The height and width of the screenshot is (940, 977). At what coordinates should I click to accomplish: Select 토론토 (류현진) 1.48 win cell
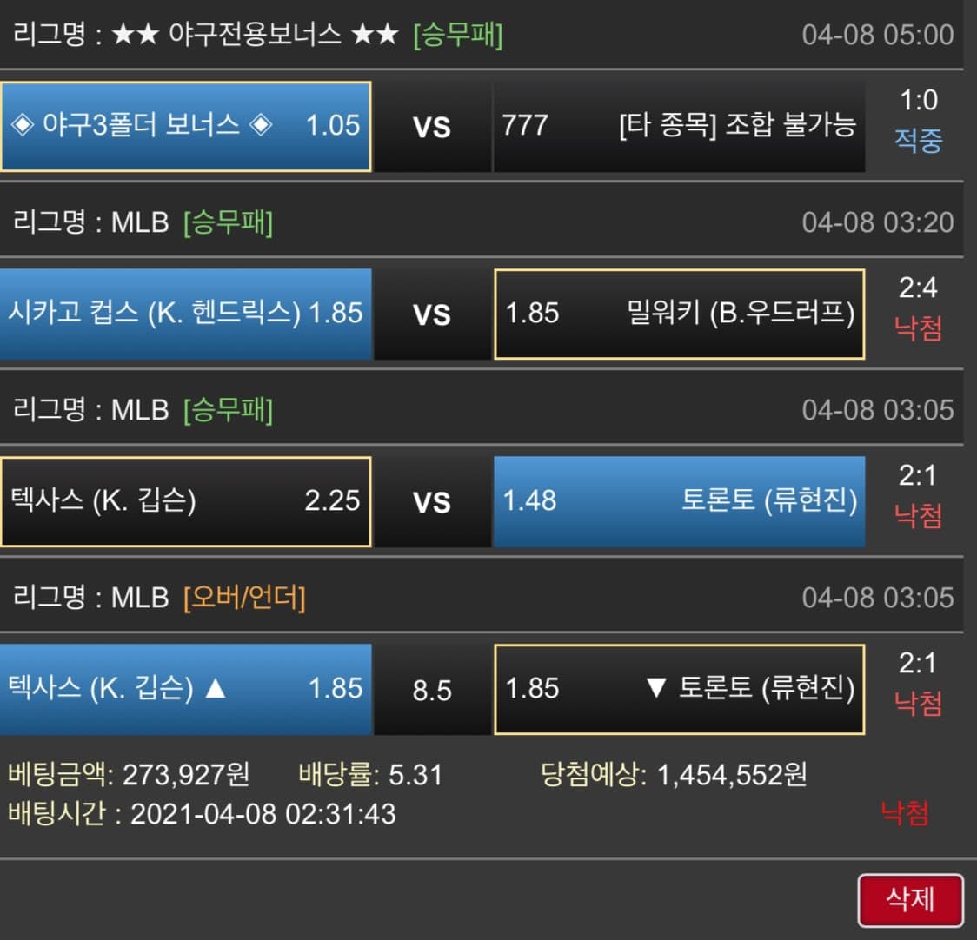point(679,501)
